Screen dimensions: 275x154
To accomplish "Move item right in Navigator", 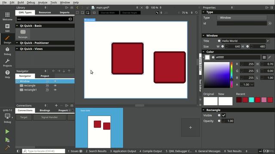I will pyautogui.click(x=59, y=71).
